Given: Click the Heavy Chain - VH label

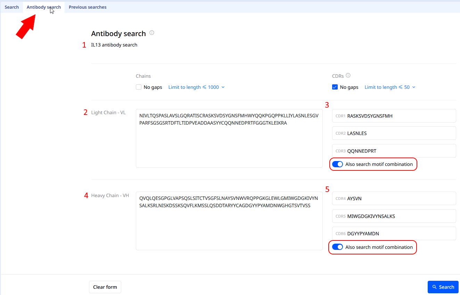Looking at the screenshot, I should coord(110,195).
